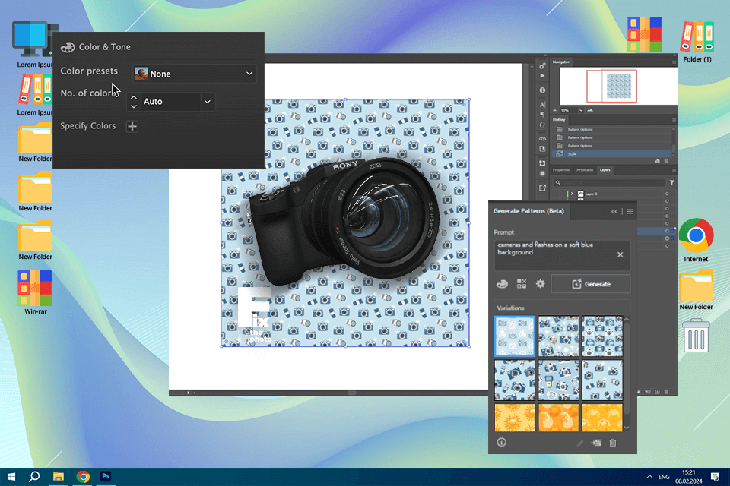Click the pattern picker grid icon beside the gear
Image resolution: width=730 pixels, height=486 pixels.
point(522,284)
